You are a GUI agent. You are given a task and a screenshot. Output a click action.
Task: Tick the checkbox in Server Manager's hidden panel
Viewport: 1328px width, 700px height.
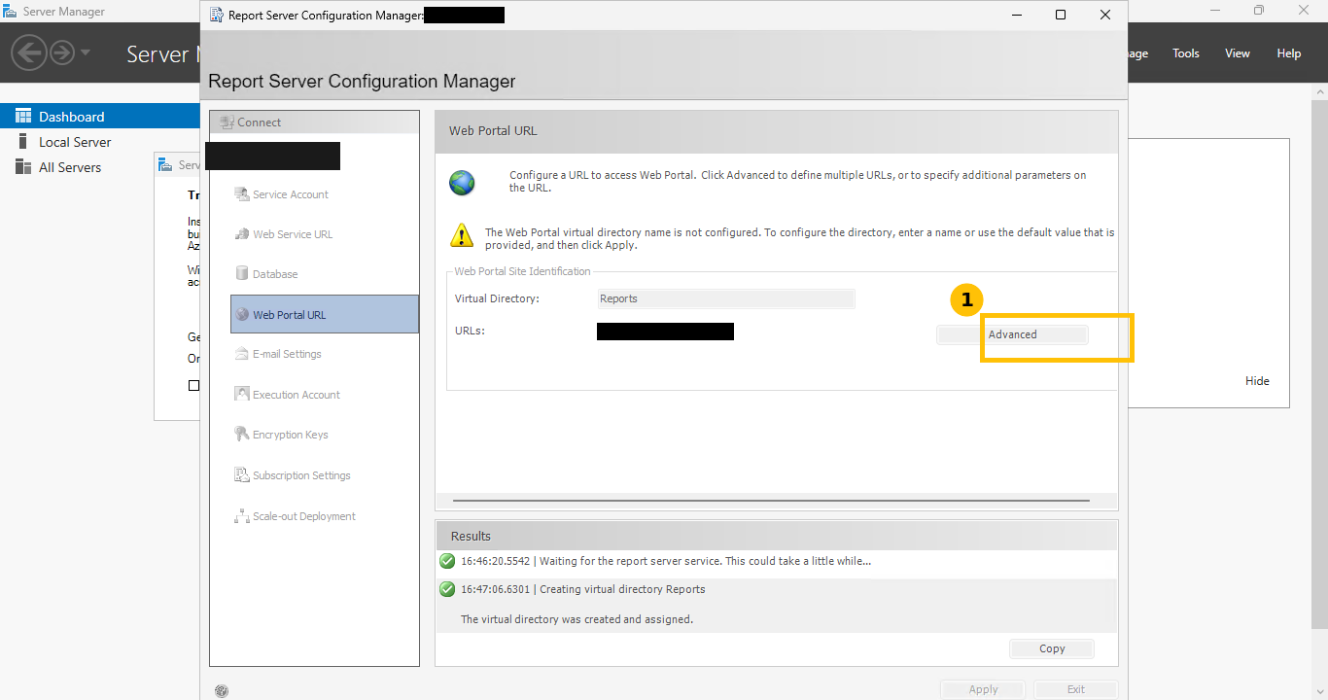pos(193,385)
